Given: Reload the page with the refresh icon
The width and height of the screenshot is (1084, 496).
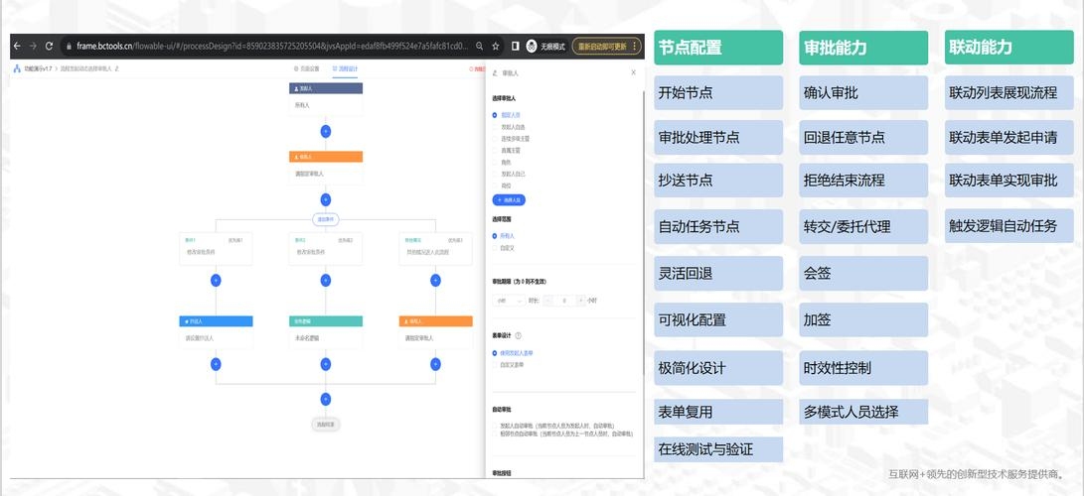Looking at the screenshot, I should [x=49, y=47].
